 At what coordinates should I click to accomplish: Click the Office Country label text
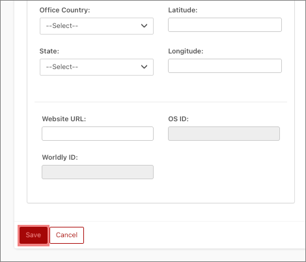coord(64,10)
